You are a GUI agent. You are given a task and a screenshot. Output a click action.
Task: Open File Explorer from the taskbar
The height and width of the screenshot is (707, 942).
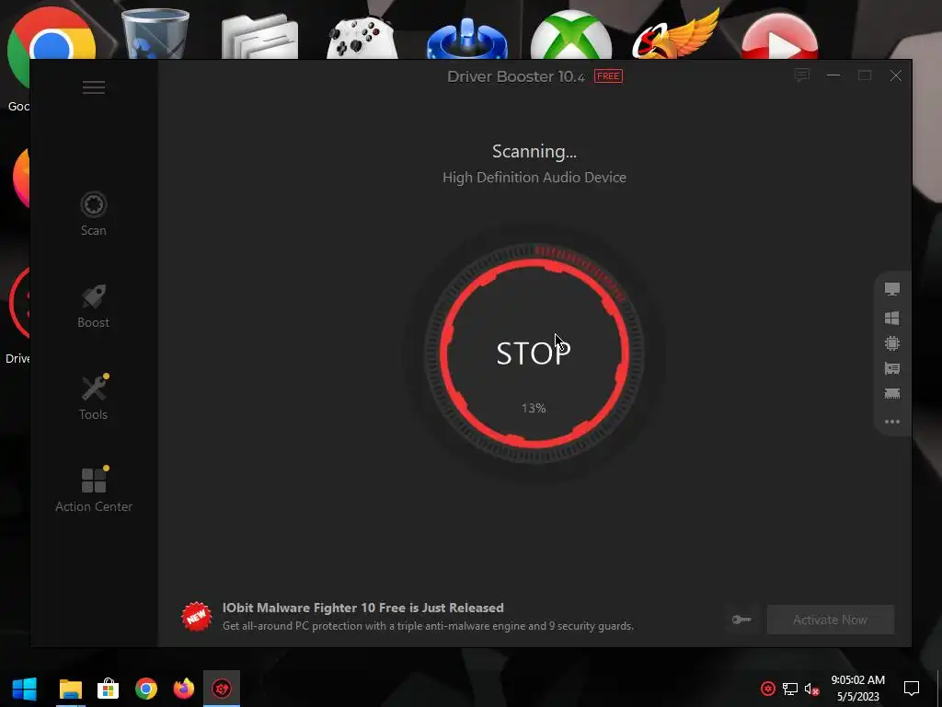[x=70, y=689]
